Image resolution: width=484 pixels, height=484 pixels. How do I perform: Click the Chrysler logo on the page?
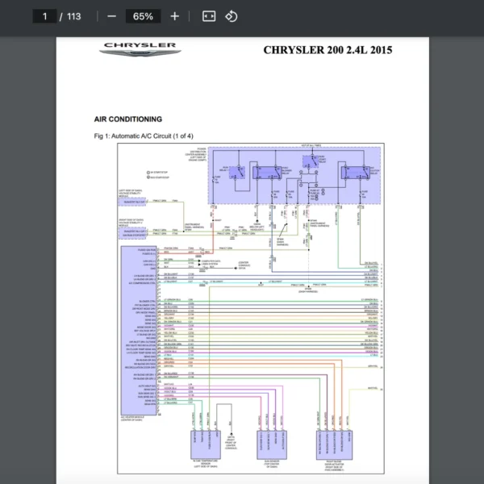pos(140,49)
